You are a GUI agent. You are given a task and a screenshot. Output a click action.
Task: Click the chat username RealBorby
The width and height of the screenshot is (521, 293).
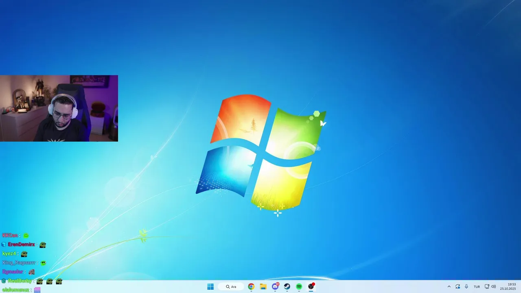20,281
